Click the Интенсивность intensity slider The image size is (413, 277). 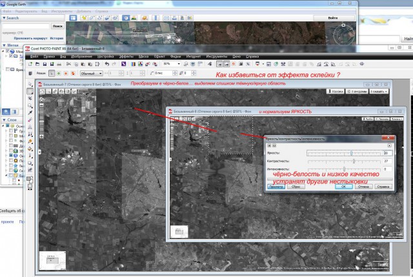[x=344, y=169]
